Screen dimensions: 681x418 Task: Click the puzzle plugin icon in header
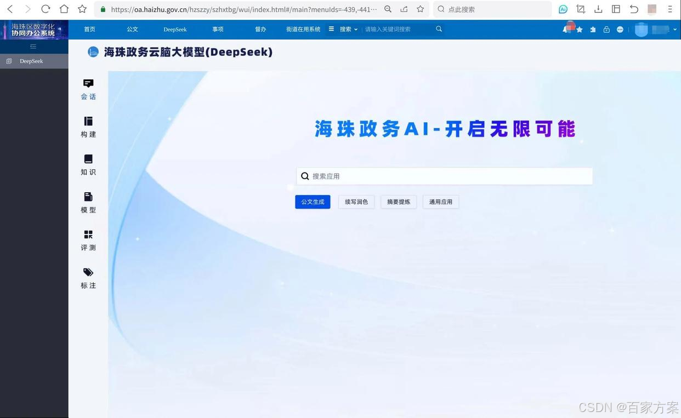click(x=593, y=30)
